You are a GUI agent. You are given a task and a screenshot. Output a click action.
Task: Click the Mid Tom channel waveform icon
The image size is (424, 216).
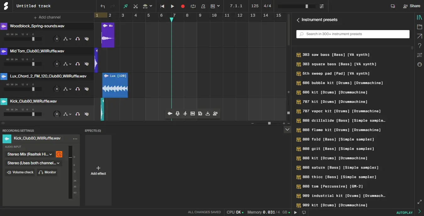pyautogui.click(x=4, y=51)
